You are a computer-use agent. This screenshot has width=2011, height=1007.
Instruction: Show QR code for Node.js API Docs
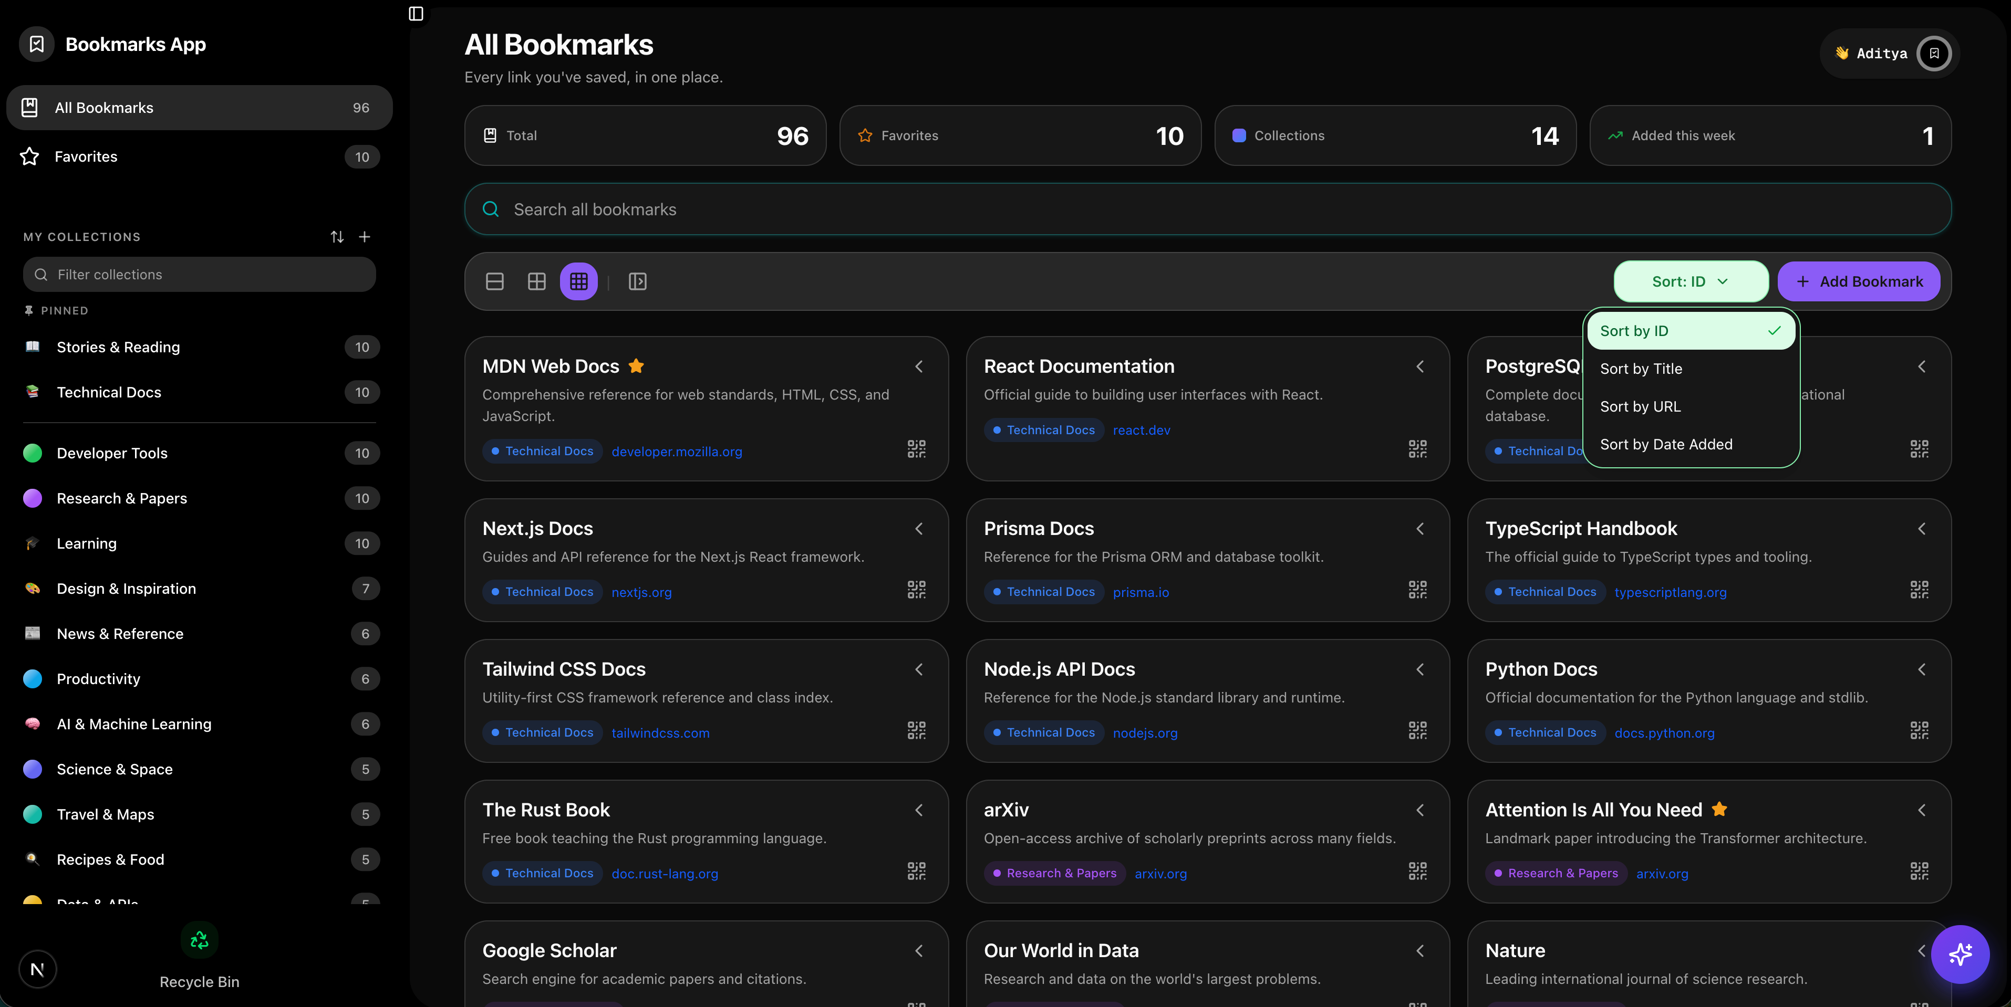pos(1418,730)
